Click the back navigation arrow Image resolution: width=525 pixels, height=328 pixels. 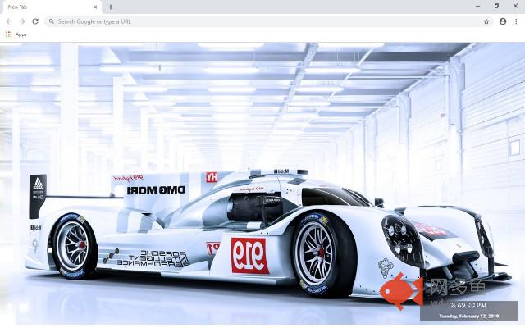coord(9,21)
